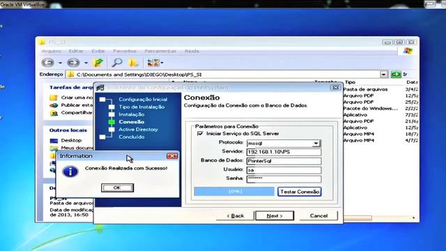446x251 pixels.
Task: Click the Senha password field
Action: [284, 179]
